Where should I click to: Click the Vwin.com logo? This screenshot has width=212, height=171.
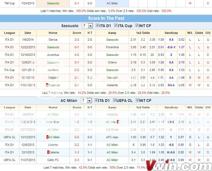[x=178, y=164]
